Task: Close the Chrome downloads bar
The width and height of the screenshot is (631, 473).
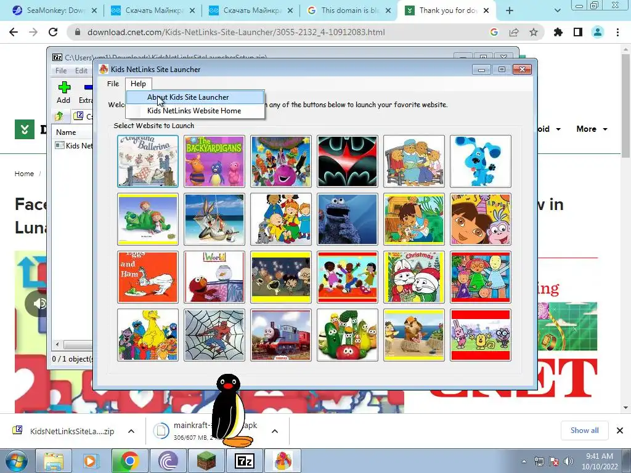Action: [620, 431]
